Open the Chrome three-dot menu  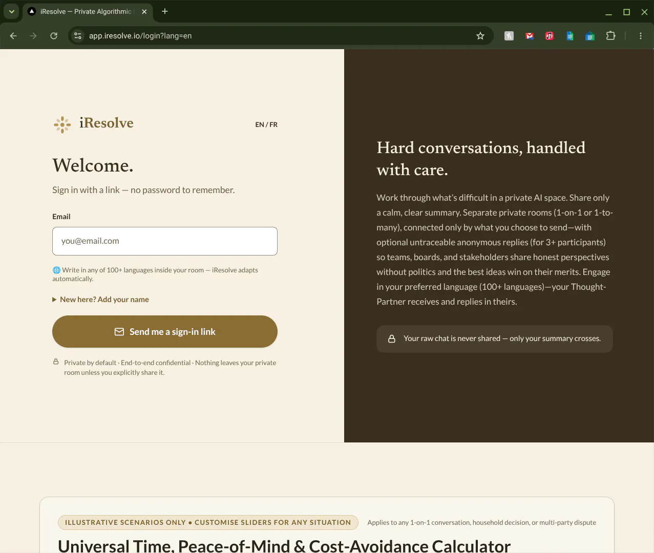(641, 36)
